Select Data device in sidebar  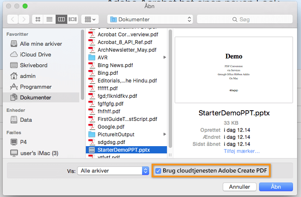[41, 120]
